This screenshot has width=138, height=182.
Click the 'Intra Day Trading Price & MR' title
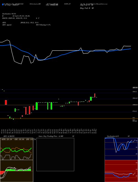[51, 136]
